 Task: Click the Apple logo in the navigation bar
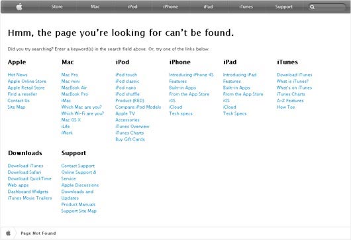pos(19,7)
